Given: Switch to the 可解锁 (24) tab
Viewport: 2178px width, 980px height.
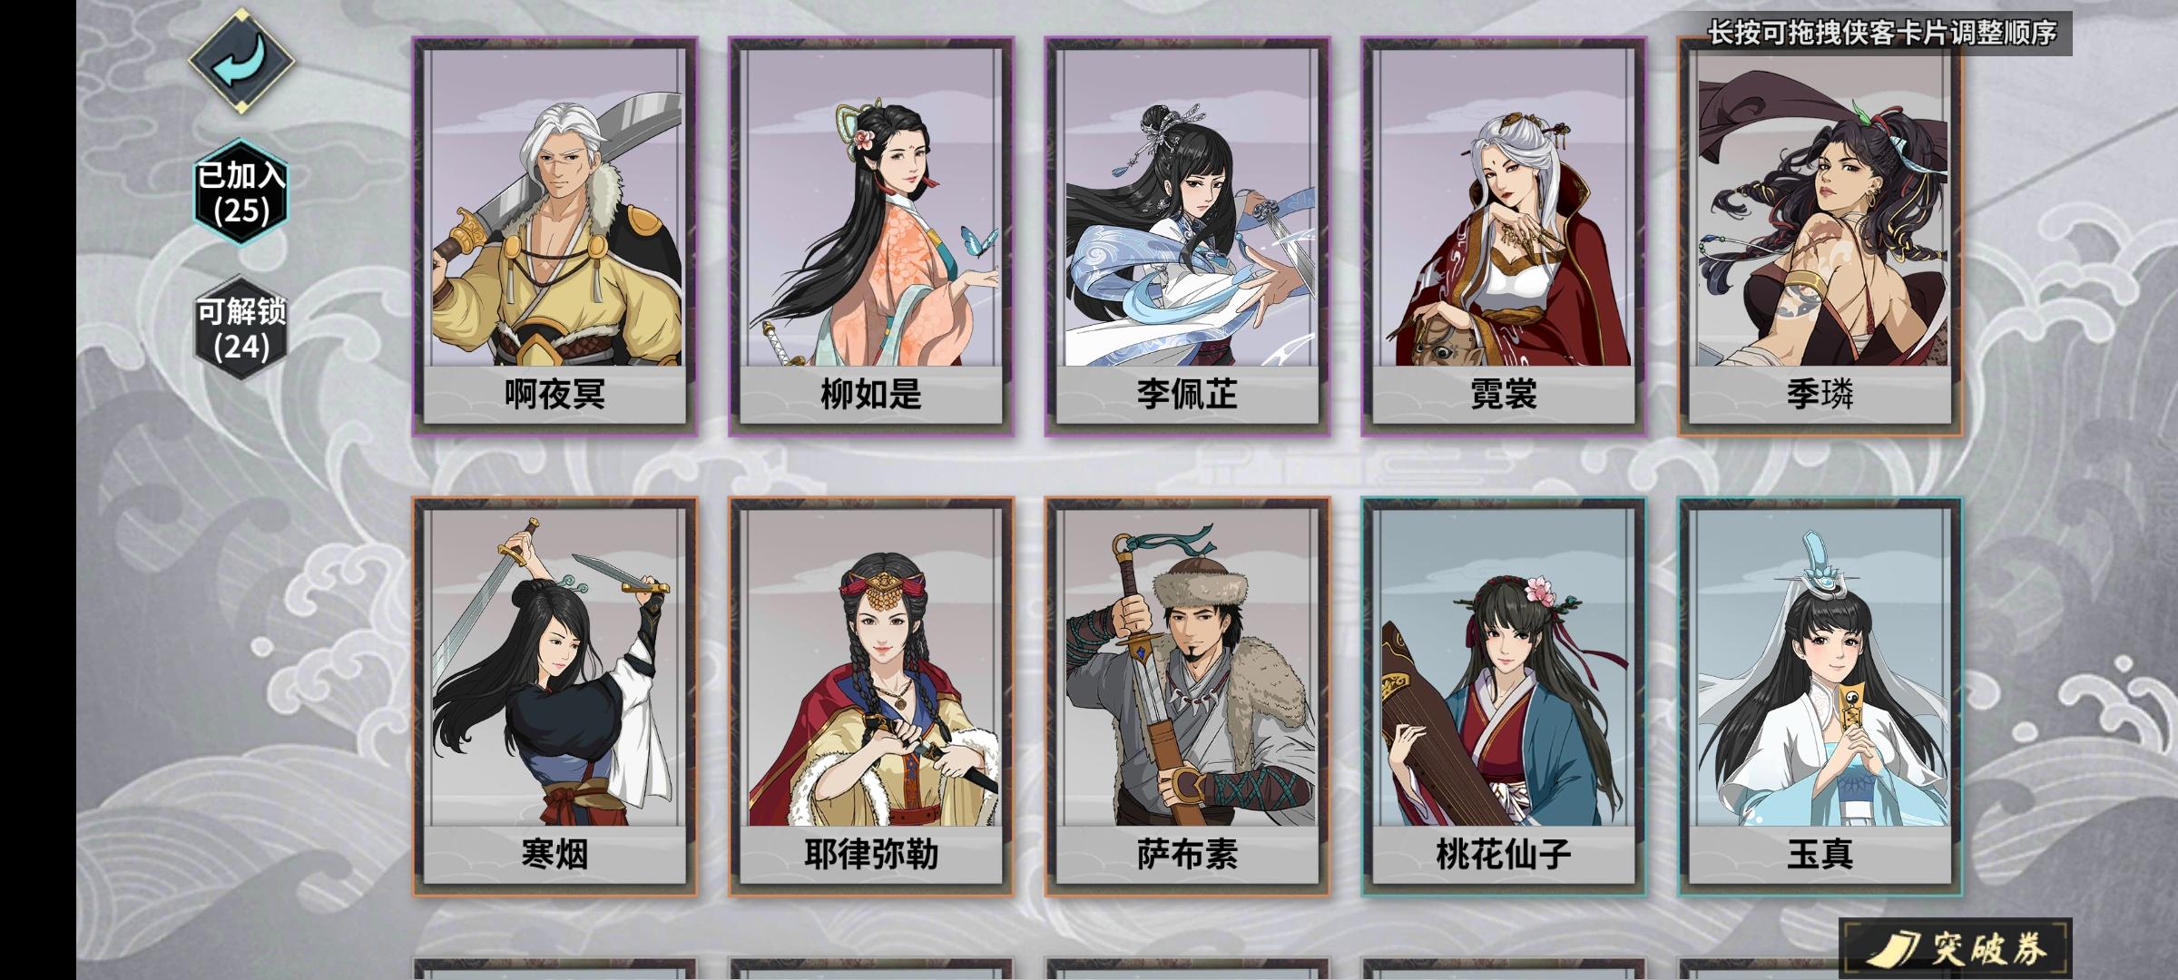Looking at the screenshot, I should 241,328.
